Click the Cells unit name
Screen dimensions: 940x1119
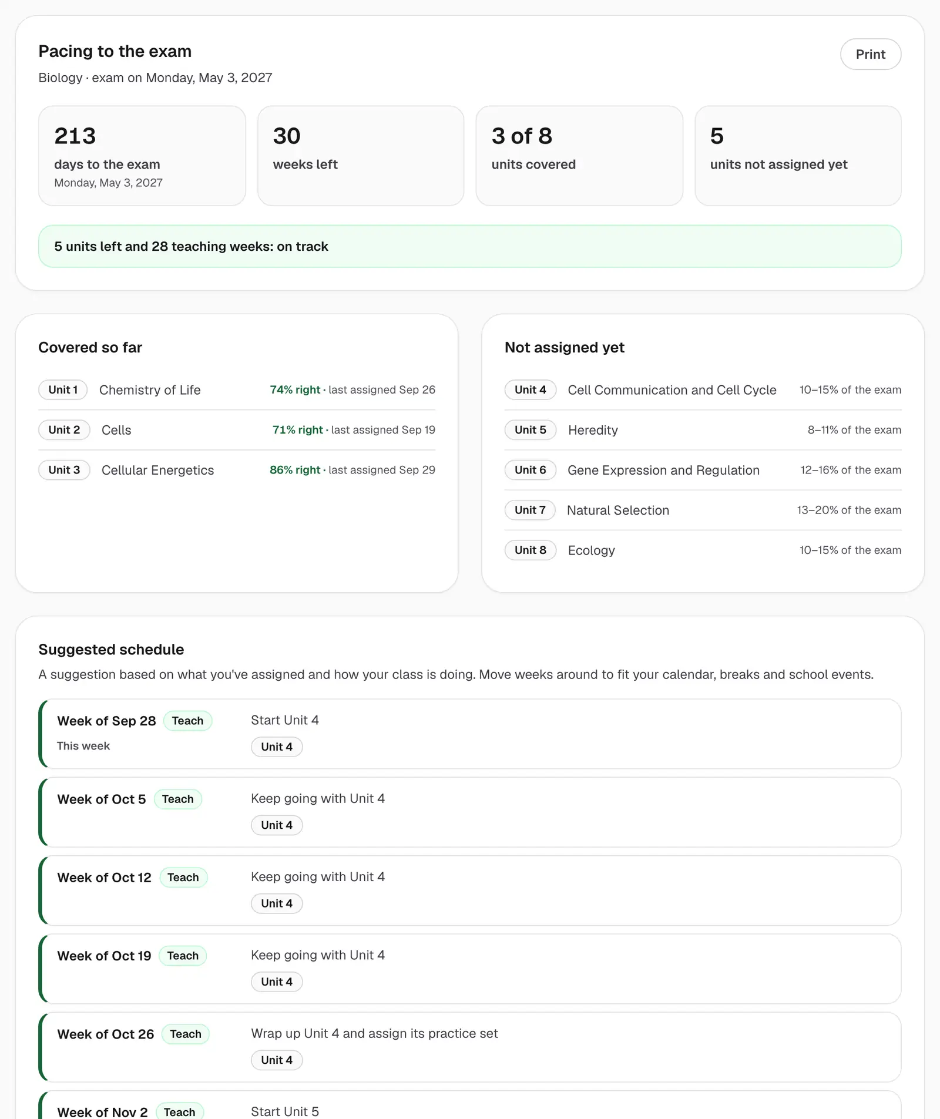(x=116, y=430)
